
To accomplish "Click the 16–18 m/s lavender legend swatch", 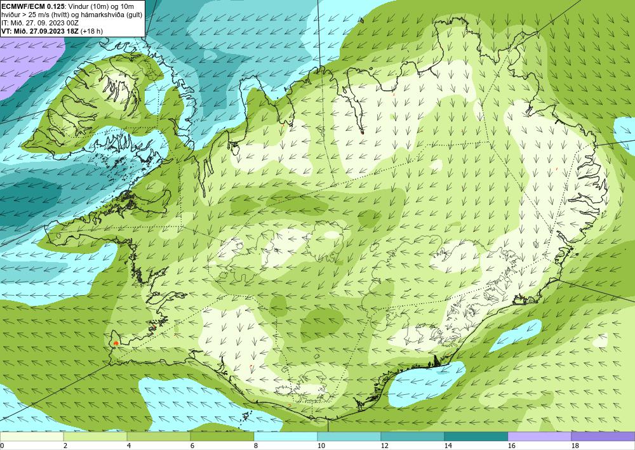I will coord(539,437).
